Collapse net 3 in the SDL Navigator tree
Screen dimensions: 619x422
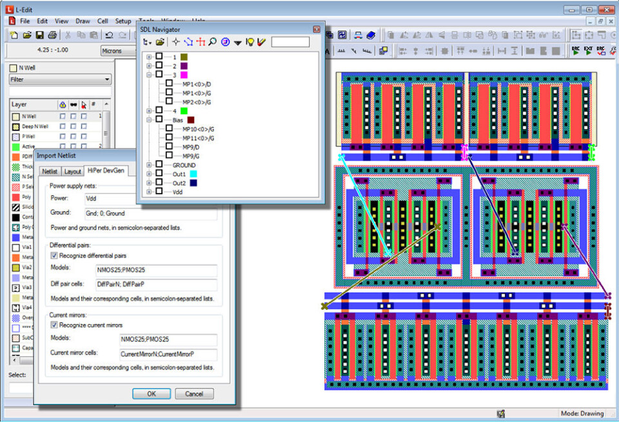coord(149,75)
